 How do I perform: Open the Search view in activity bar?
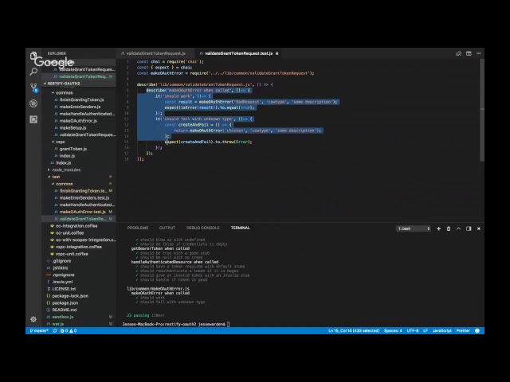(x=33, y=72)
